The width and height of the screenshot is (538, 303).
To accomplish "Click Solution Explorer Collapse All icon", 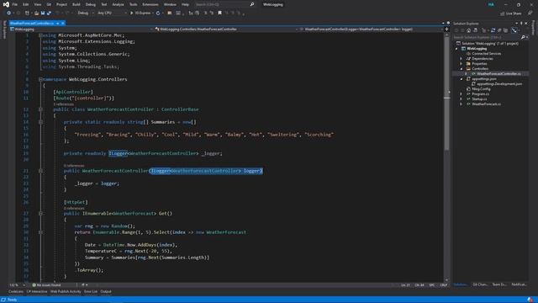I will point(499,30).
